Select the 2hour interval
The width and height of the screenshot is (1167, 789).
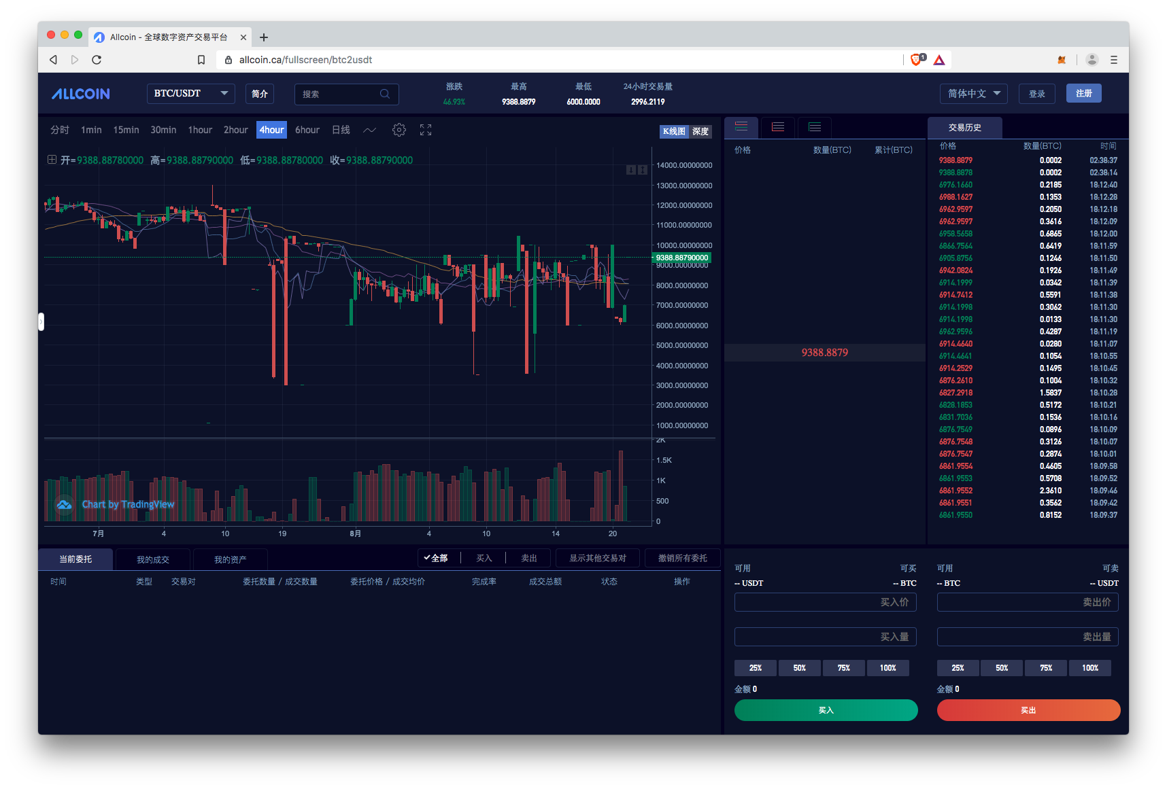tap(236, 130)
